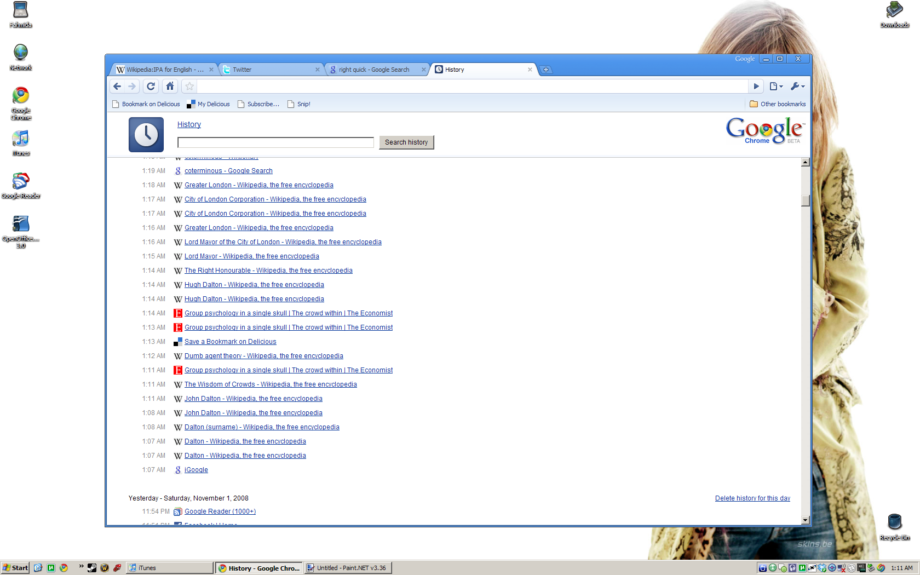Launch Google Chrome from the desktop

tap(21, 104)
